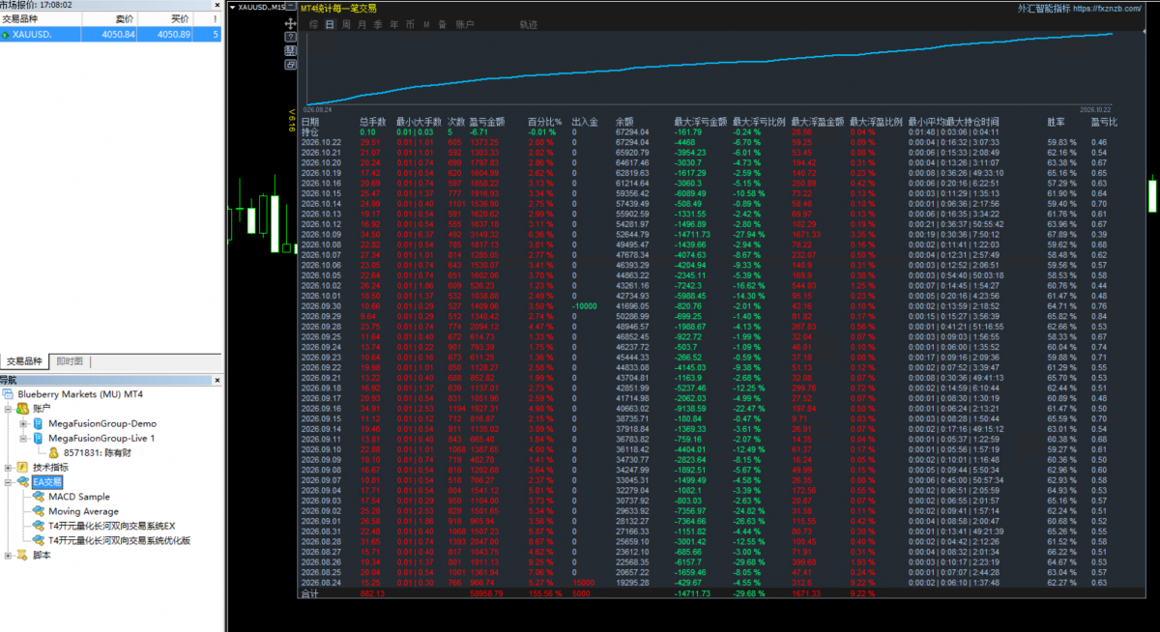The height and width of the screenshot is (632, 1160).
Task: Switch to the 即时图 tab
Action: point(70,360)
